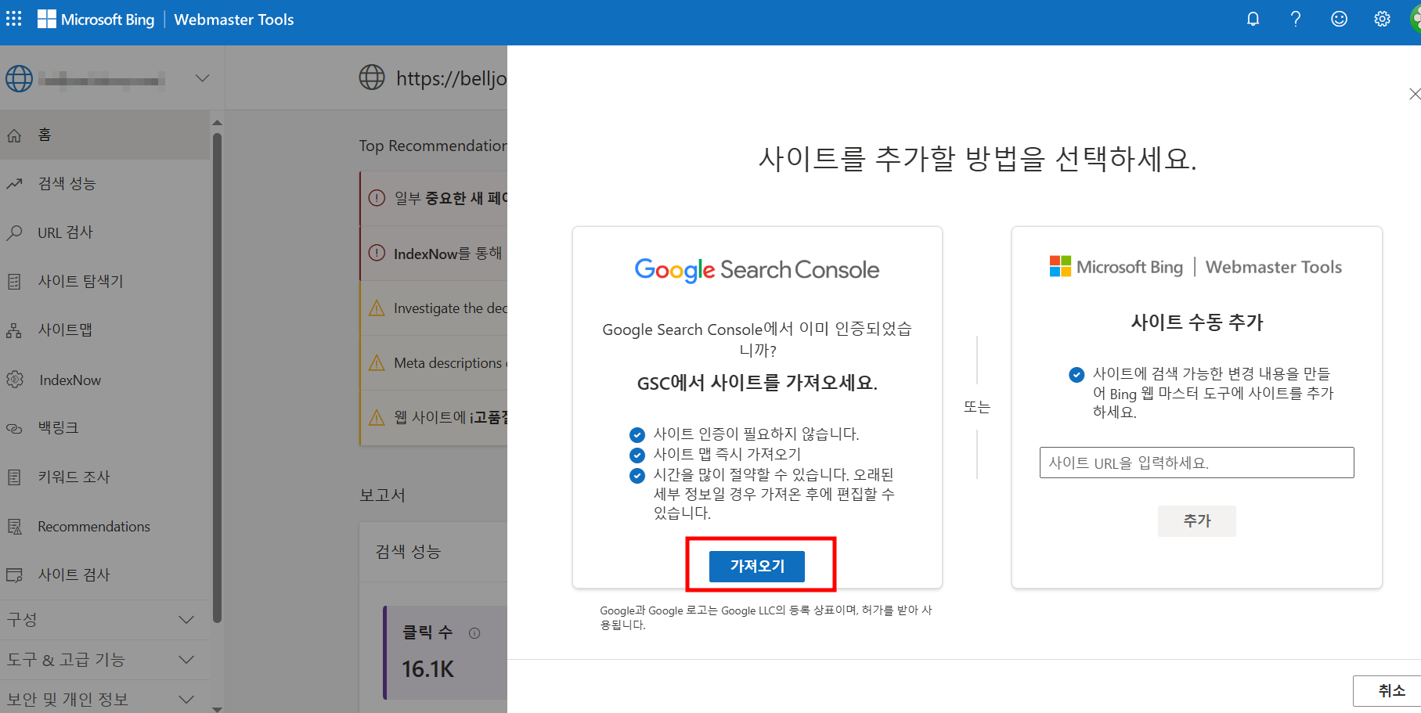Screen dimensions: 1421x713
Task: Click the backlinks chain icon
Action: tap(14, 428)
